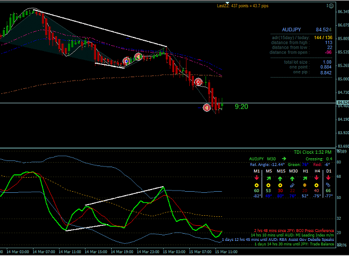The image size is (349, 256).
Task: Click the BOJ Press Conference news line
Action: [294, 231]
